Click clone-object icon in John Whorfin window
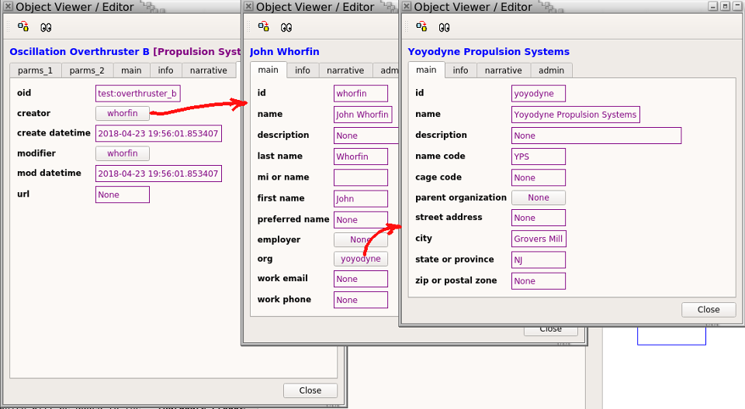This screenshot has width=745, height=409. click(x=264, y=27)
